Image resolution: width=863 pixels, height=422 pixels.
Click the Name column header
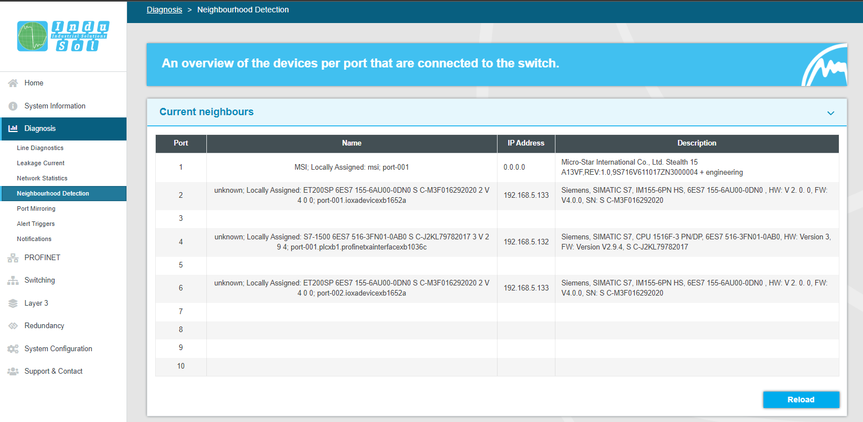(352, 143)
